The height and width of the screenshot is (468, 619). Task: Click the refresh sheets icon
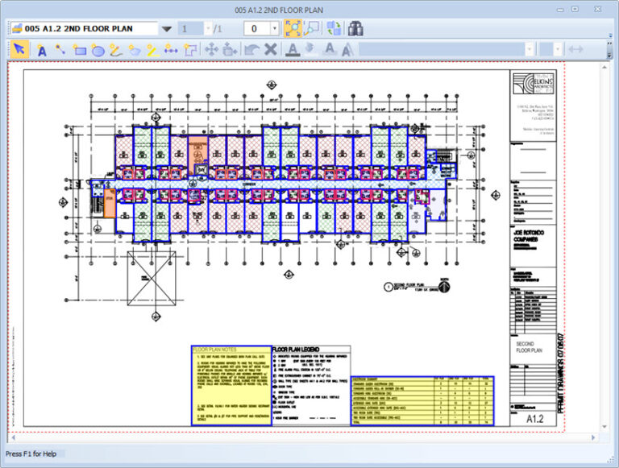point(334,28)
